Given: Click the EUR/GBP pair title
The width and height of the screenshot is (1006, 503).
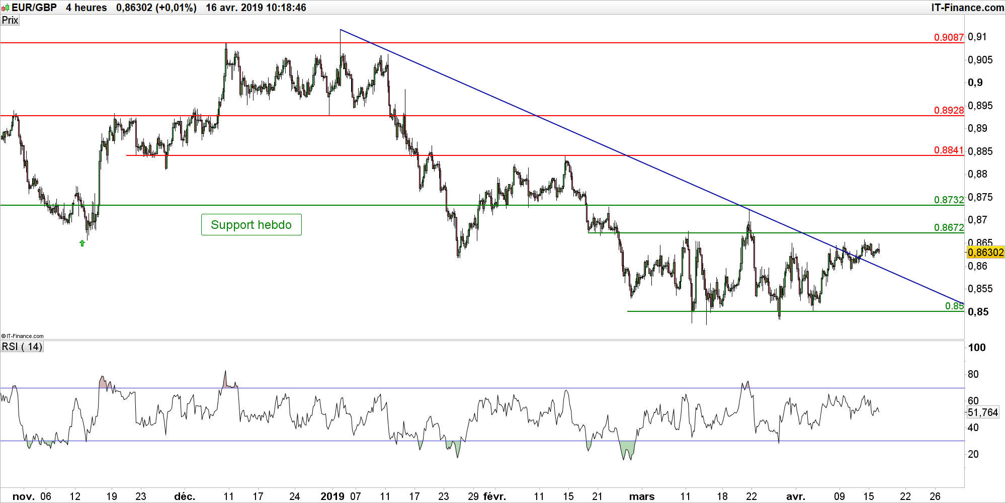Looking at the screenshot, I should (x=34, y=8).
